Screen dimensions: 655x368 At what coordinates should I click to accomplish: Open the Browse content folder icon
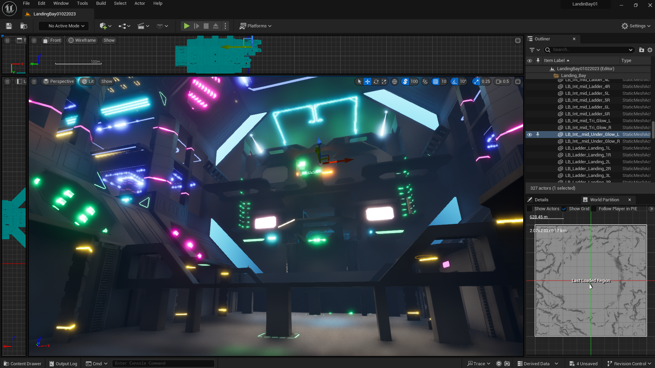[24, 26]
